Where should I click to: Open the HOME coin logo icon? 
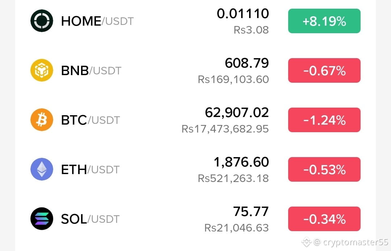tap(42, 21)
